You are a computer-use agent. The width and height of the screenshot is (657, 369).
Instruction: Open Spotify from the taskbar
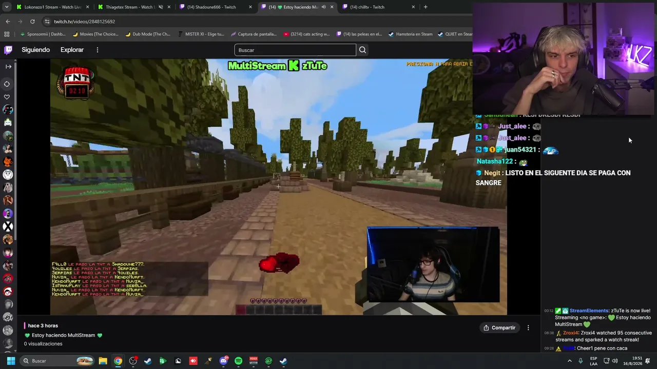click(x=238, y=361)
